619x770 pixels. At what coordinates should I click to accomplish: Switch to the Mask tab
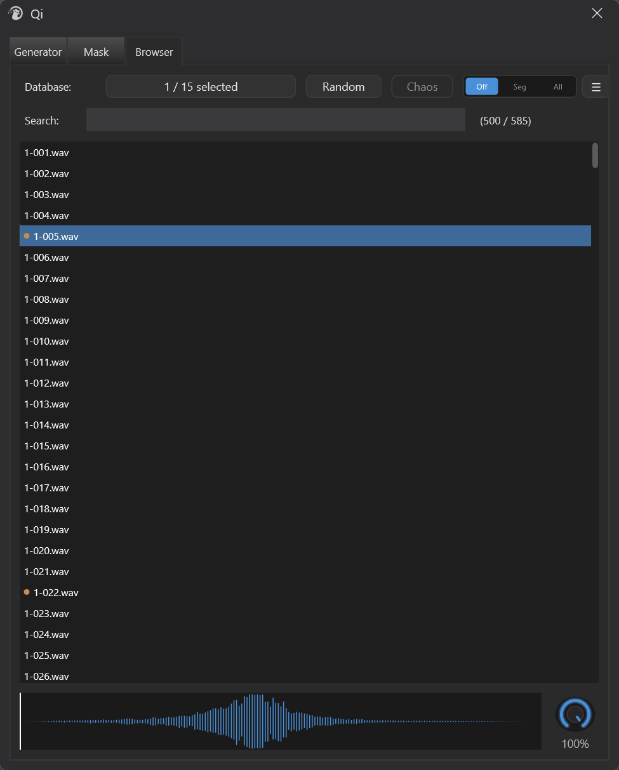pyautogui.click(x=97, y=52)
